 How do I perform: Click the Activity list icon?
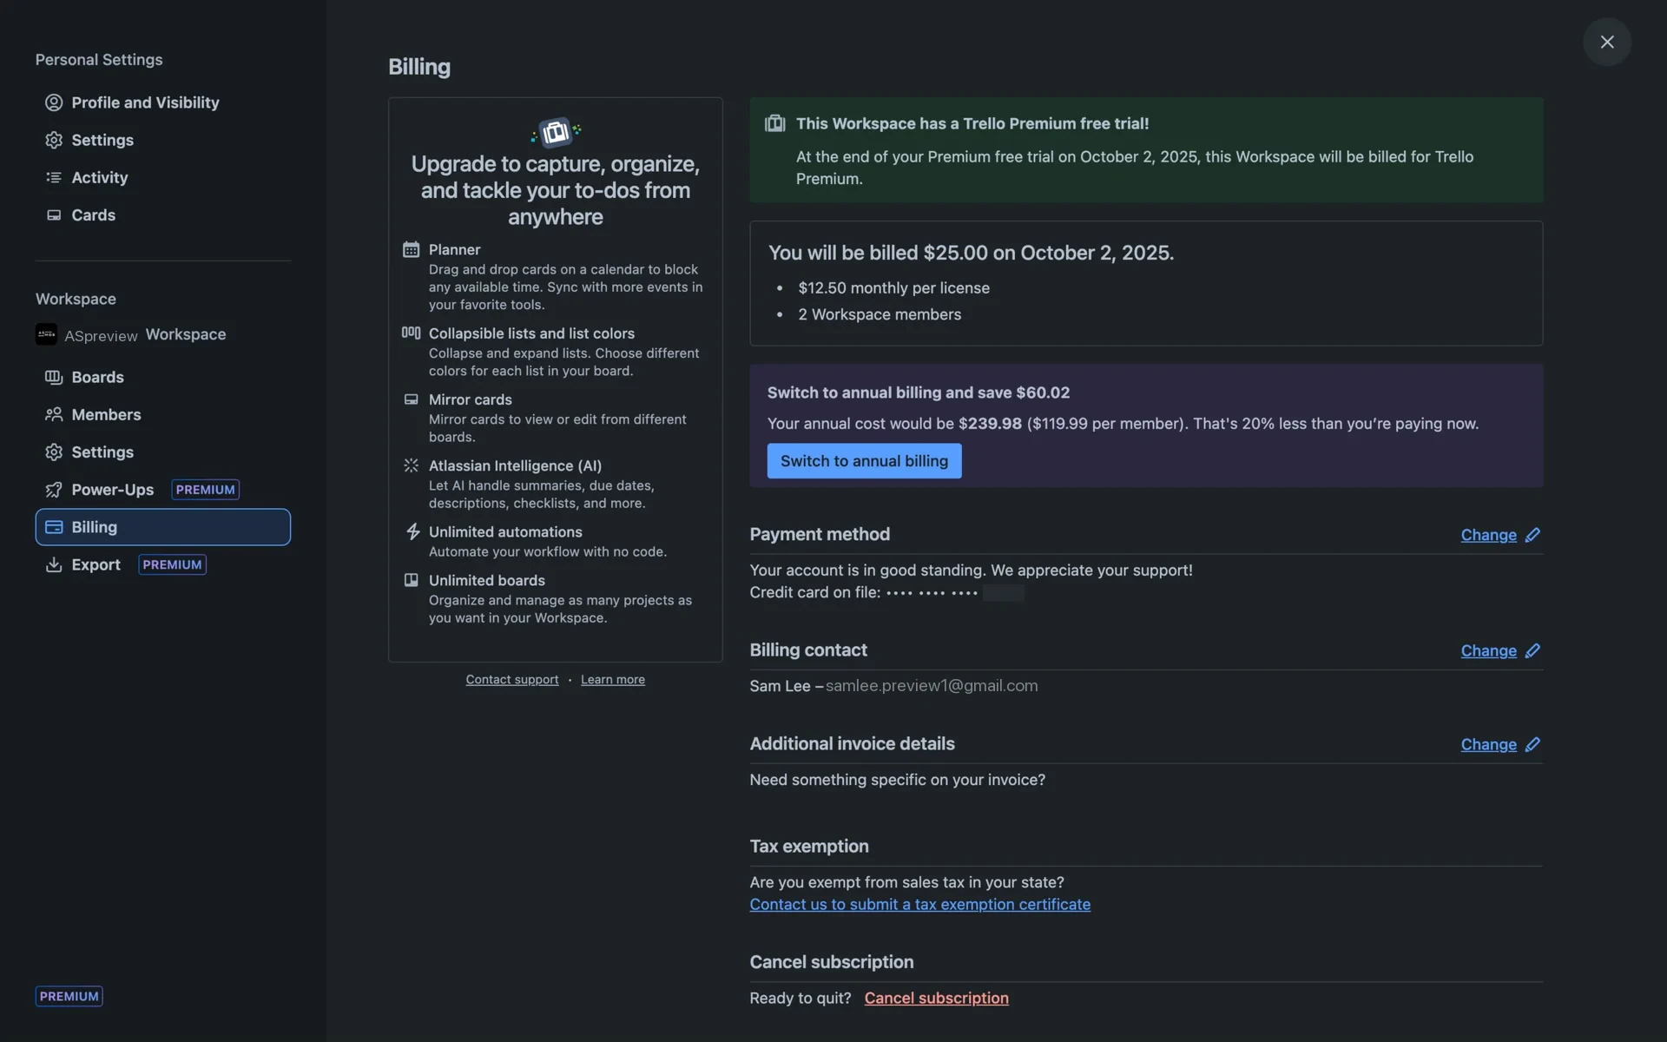54,177
